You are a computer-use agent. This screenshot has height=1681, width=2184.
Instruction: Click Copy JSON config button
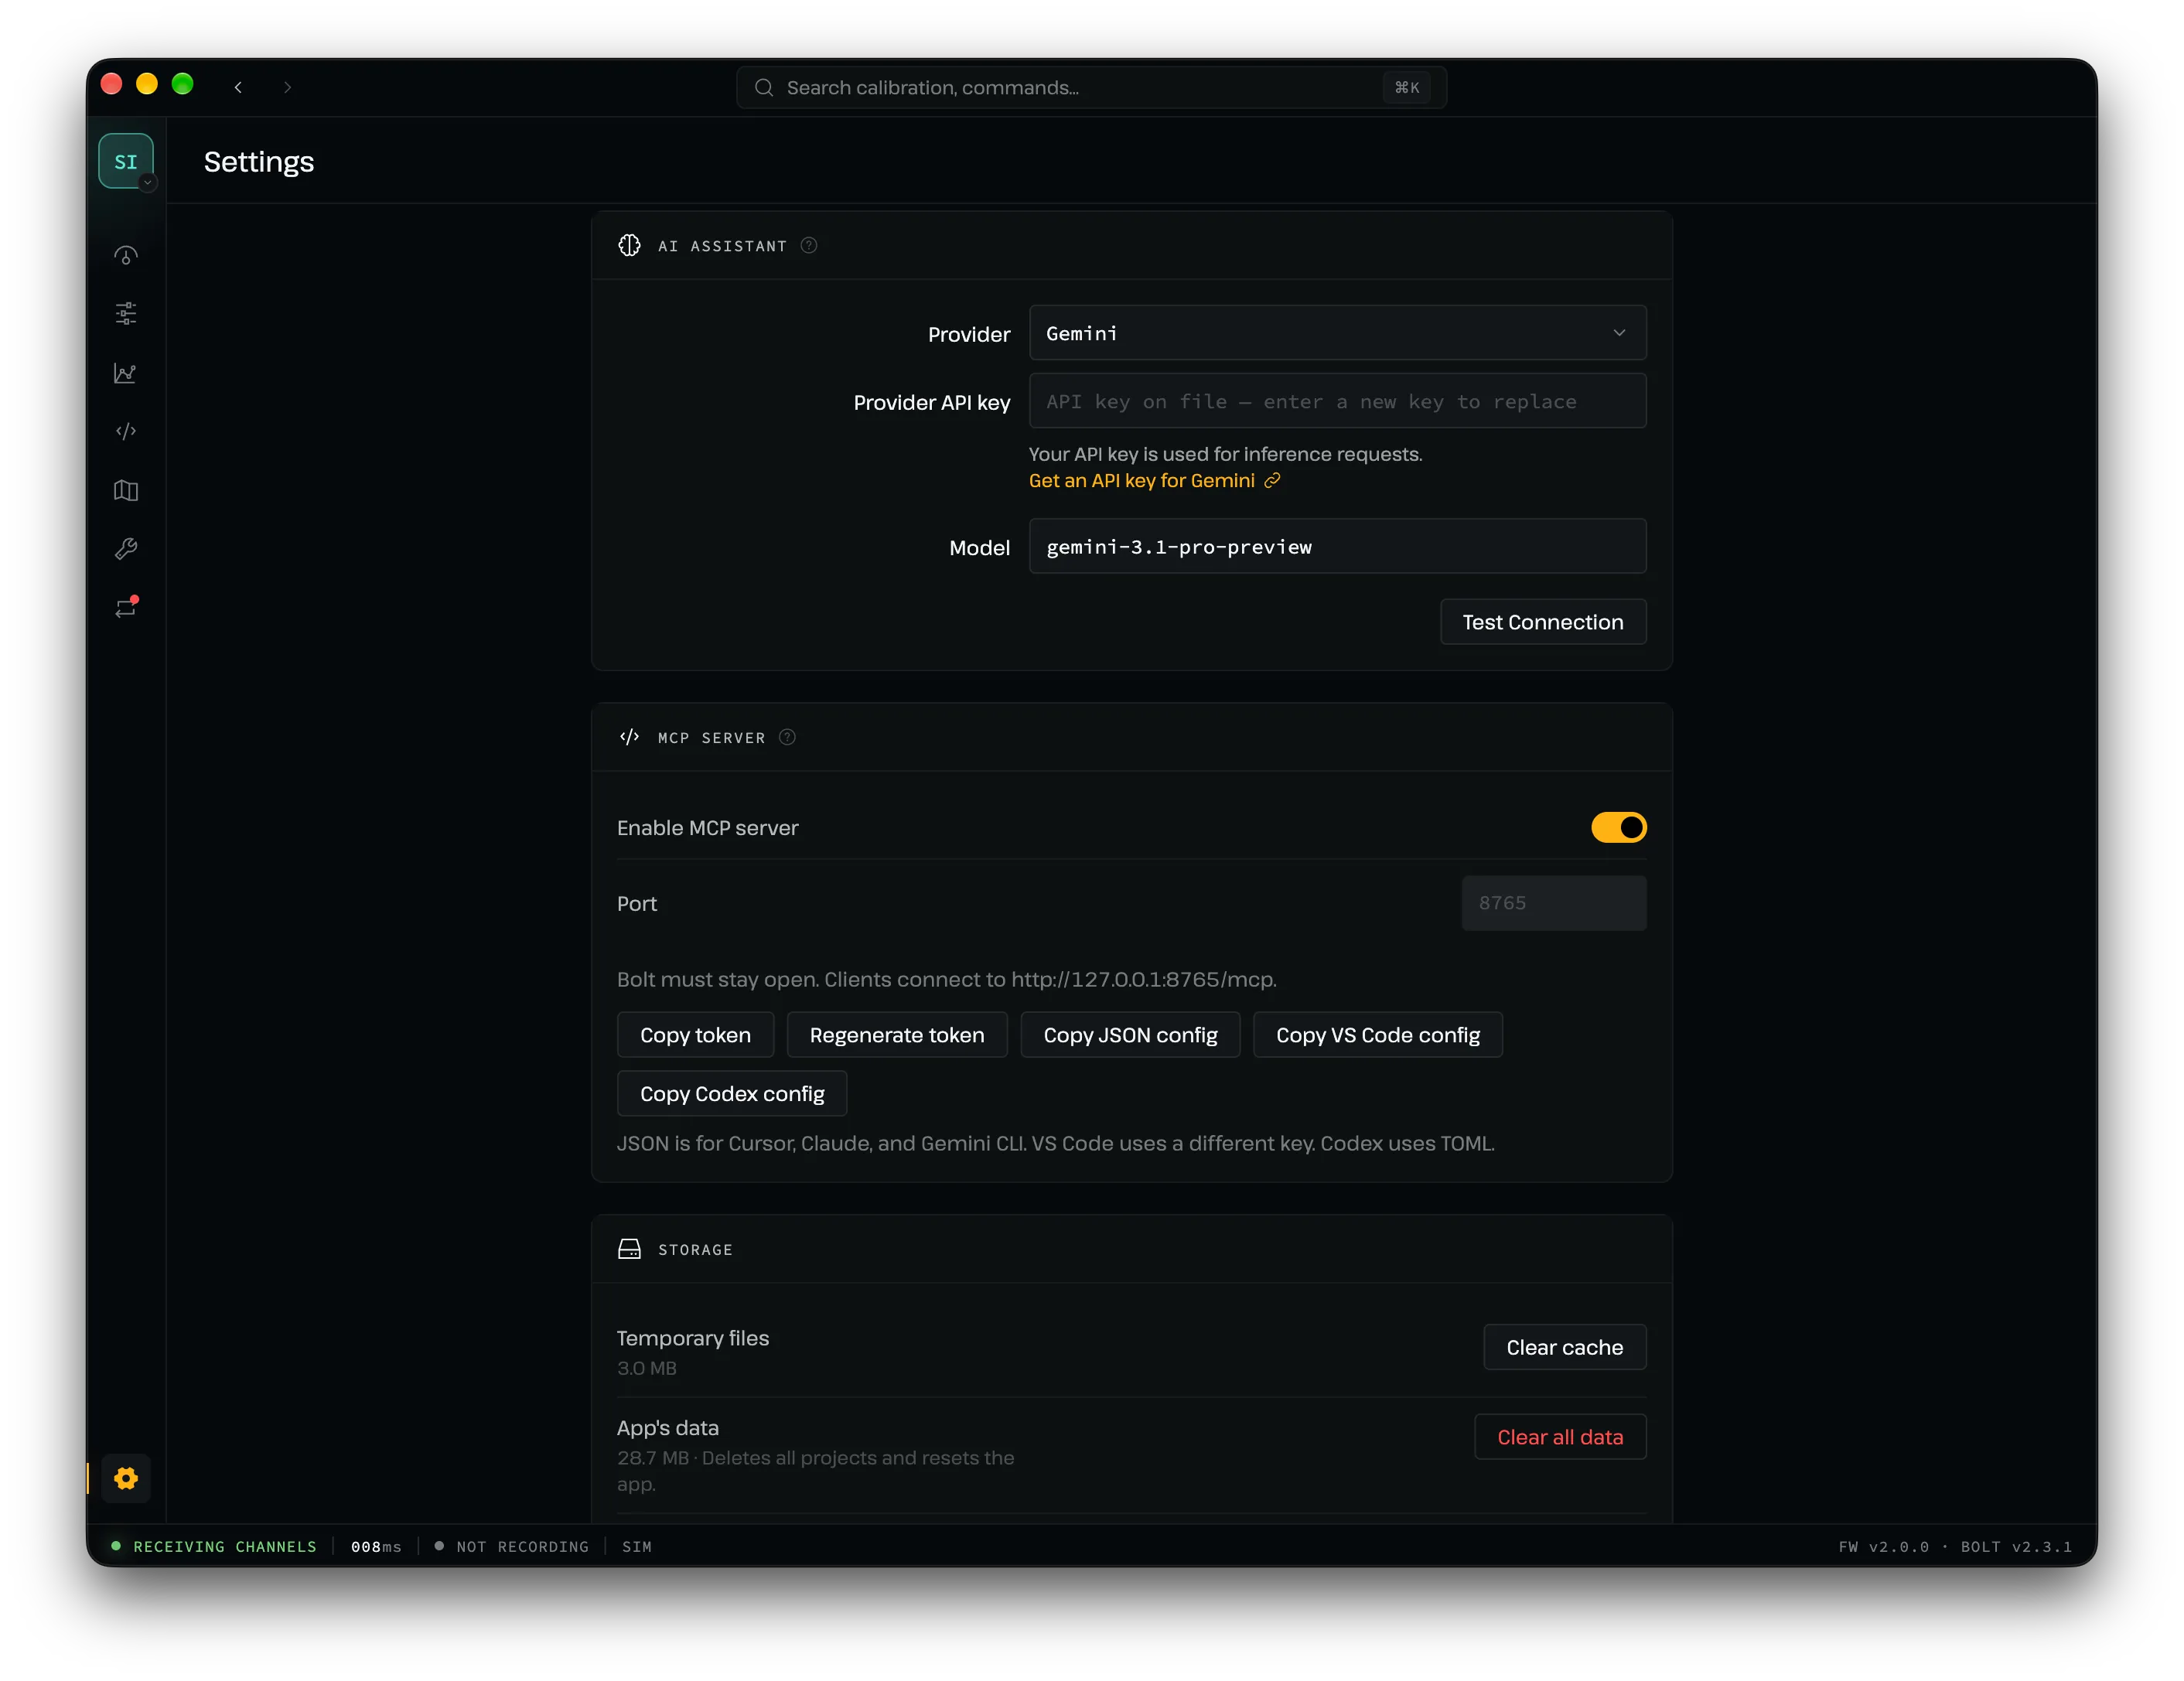pyautogui.click(x=1130, y=1035)
